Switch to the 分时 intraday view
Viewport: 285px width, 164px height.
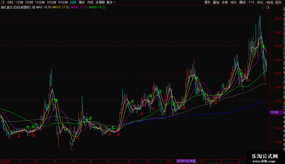(10, 2)
